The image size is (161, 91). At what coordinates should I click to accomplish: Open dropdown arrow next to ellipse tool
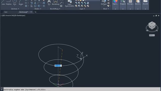(x=28, y=3)
